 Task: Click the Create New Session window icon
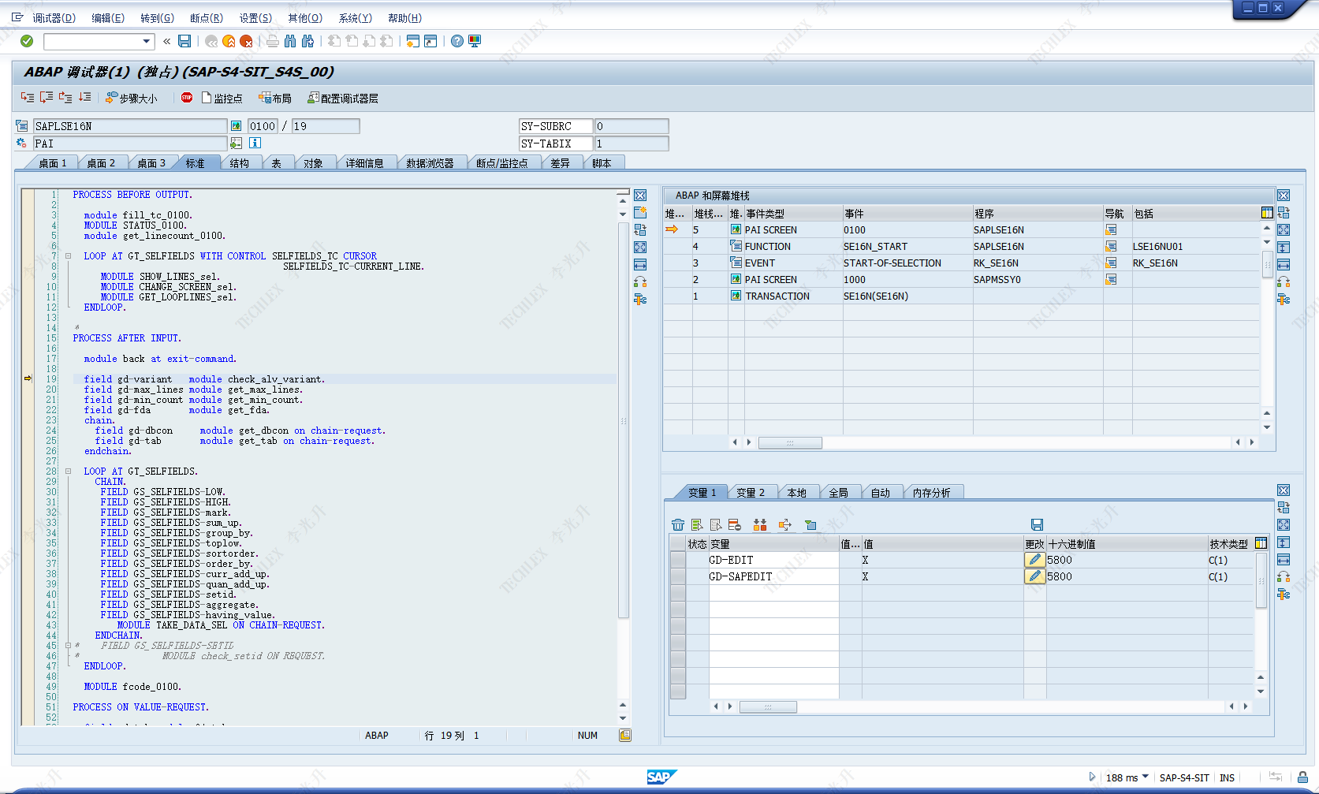point(413,41)
